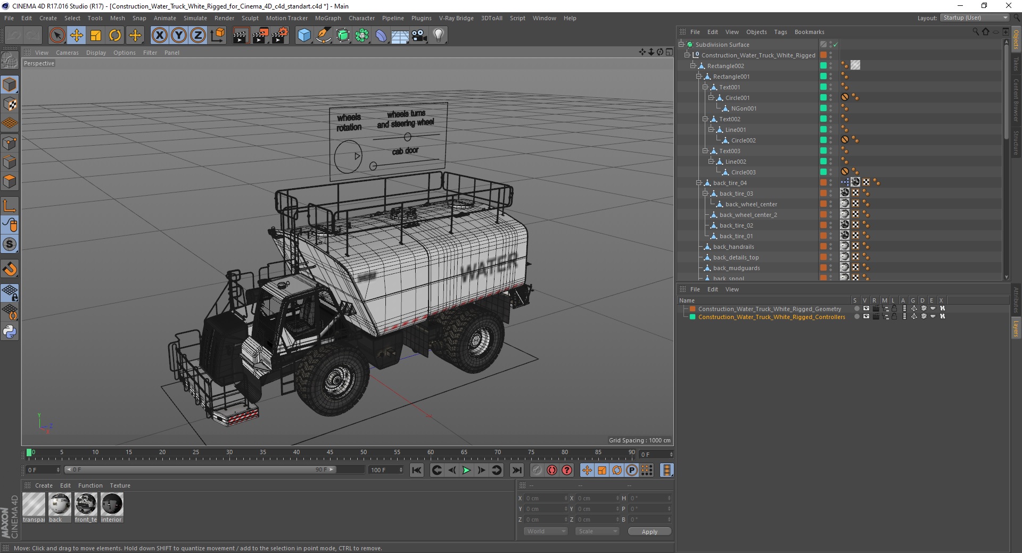Viewport: 1022px width, 553px height.
Task: Enable Polygons mode
Action: (x=10, y=181)
